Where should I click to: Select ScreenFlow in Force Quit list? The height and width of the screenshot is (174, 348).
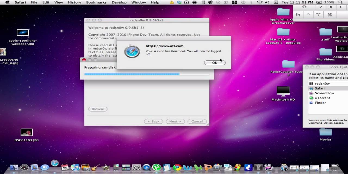coord(328,93)
